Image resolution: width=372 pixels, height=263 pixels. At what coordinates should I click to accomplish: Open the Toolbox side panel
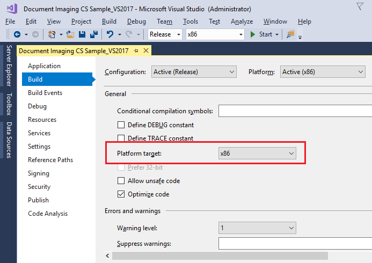(x=9, y=104)
